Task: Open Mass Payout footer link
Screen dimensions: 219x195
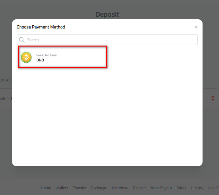Action: coord(161,188)
